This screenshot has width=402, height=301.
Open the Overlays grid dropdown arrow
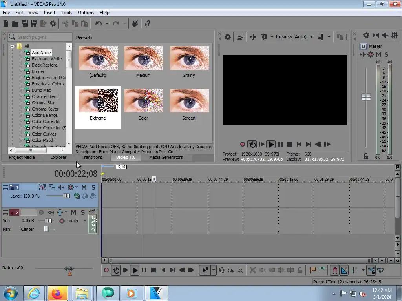[x=329, y=37]
